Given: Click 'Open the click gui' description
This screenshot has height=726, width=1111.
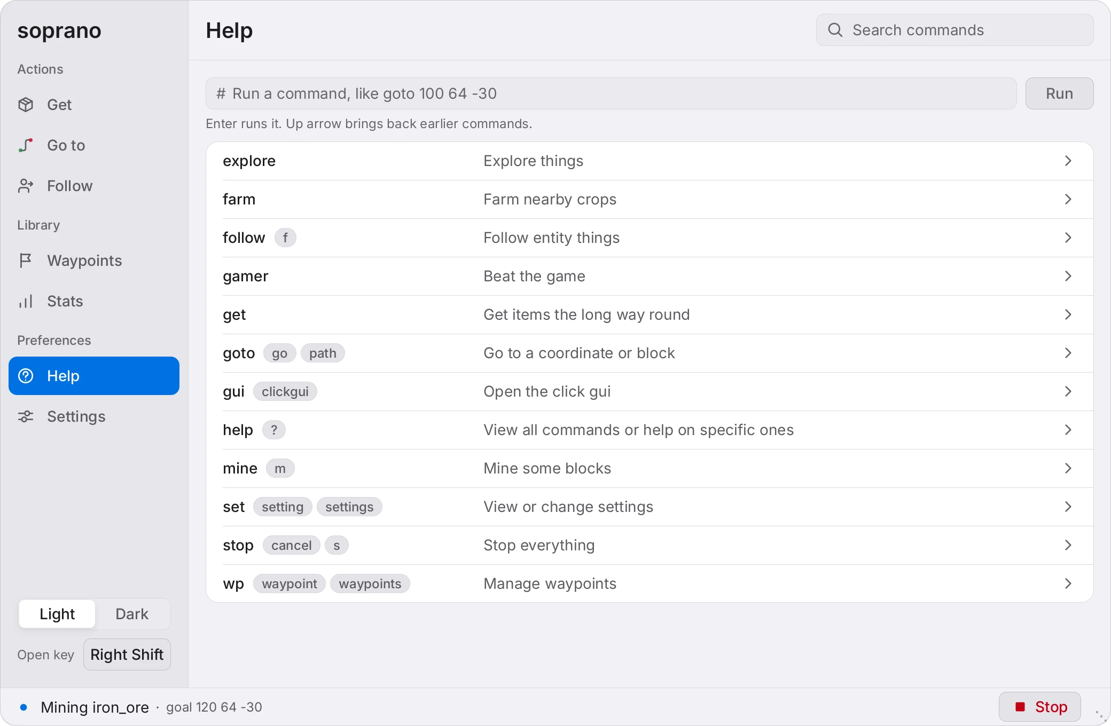Looking at the screenshot, I should coord(547,391).
